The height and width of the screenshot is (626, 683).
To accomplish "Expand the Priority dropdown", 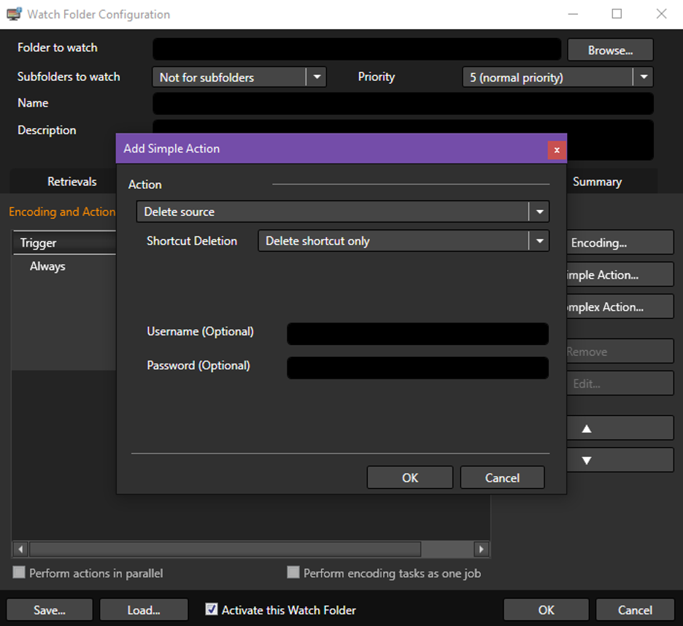I will pyautogui.click(x=557, y=77).
